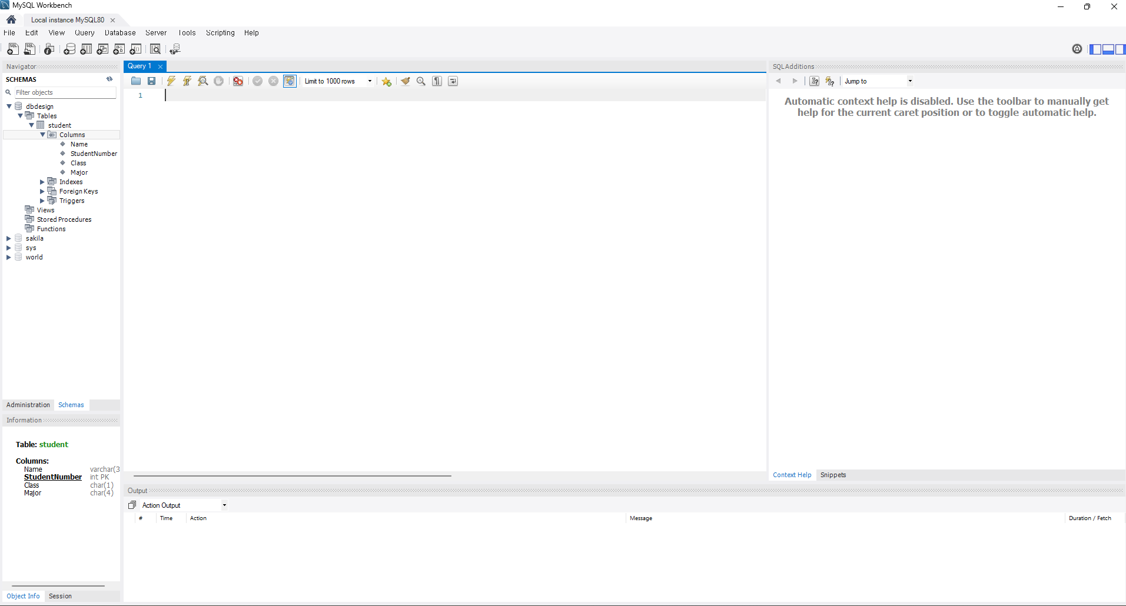Open script file in Query editor toolbar

click(136, 81)
